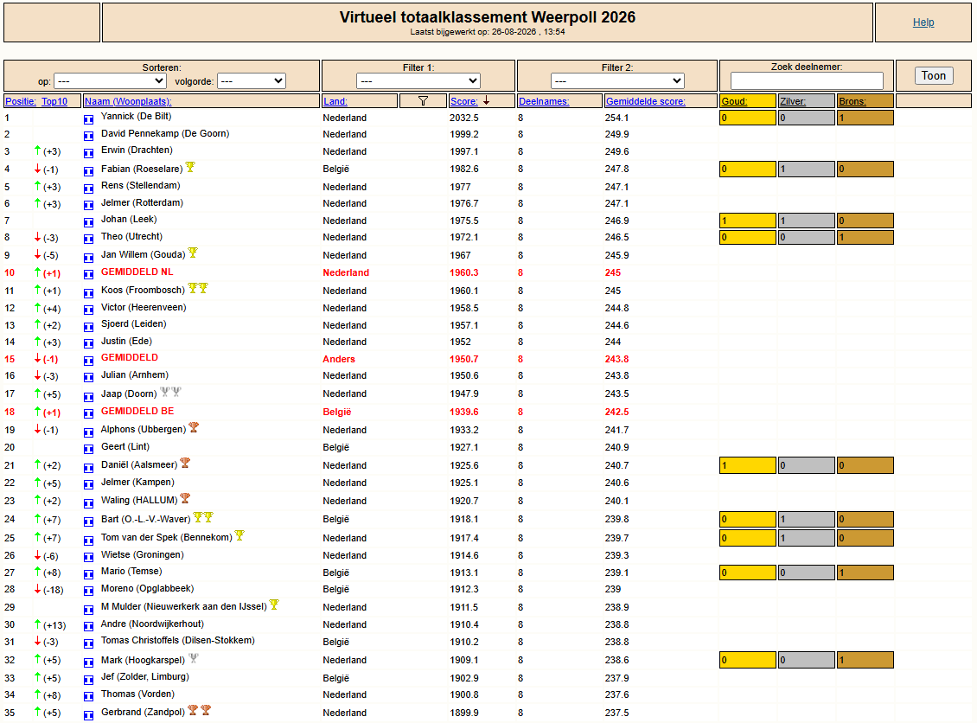
Task: Open the blue icon for Rens (Stellendam)
Action: point(88,189)
